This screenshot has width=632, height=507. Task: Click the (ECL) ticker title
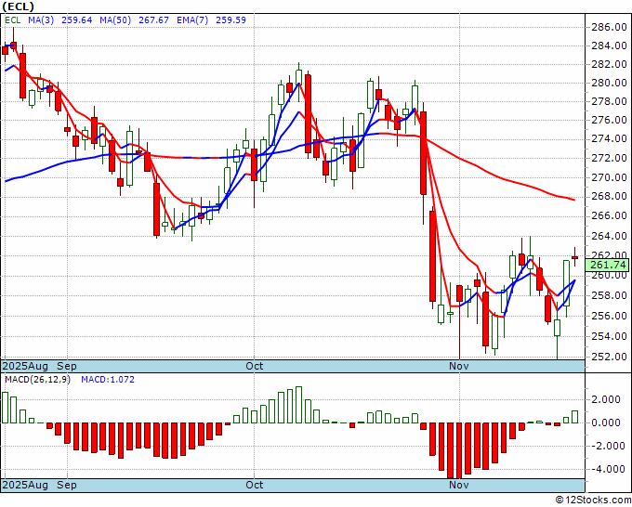coord(19,6)
